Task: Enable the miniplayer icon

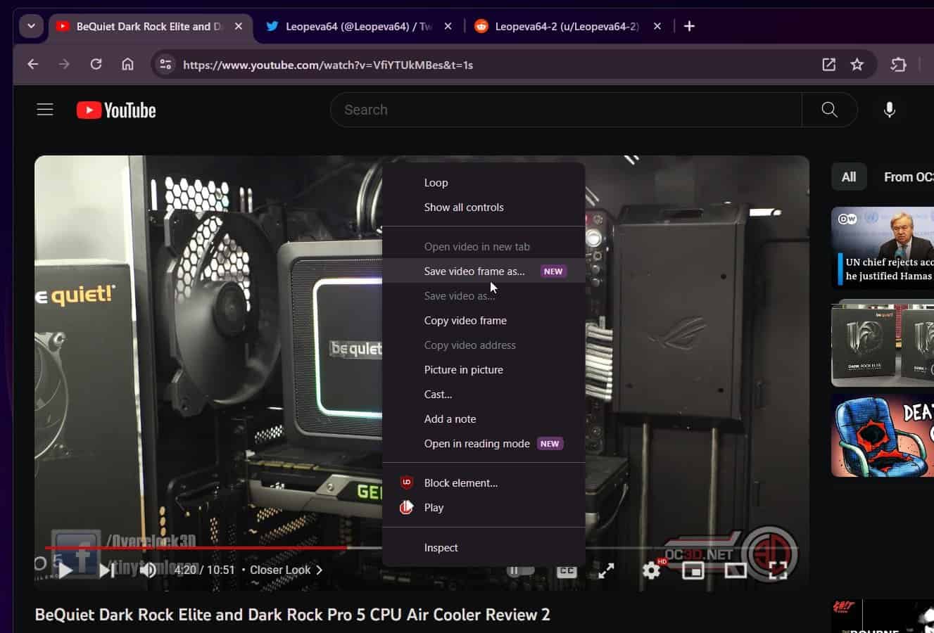Action: click(x=693, y=570)
